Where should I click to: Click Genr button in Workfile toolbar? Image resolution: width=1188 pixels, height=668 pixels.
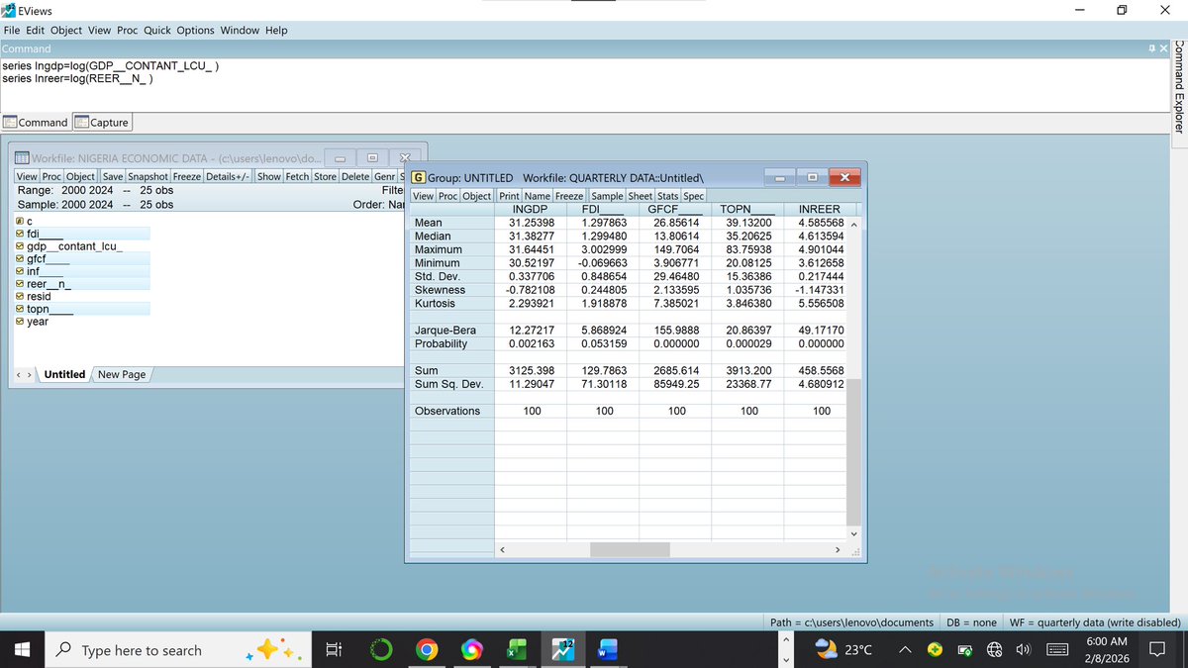point(385,176)
